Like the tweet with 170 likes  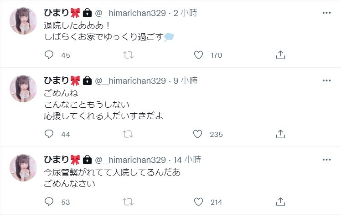point(198,55)
